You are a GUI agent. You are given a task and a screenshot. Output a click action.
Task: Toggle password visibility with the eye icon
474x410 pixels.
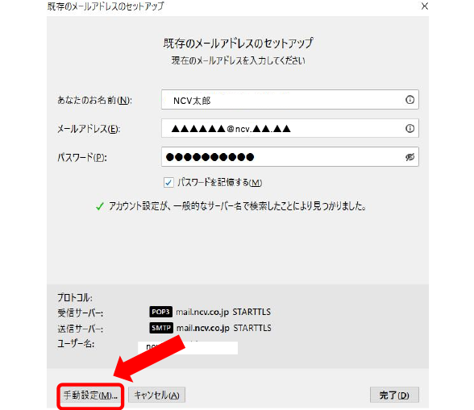coord(410,157)
